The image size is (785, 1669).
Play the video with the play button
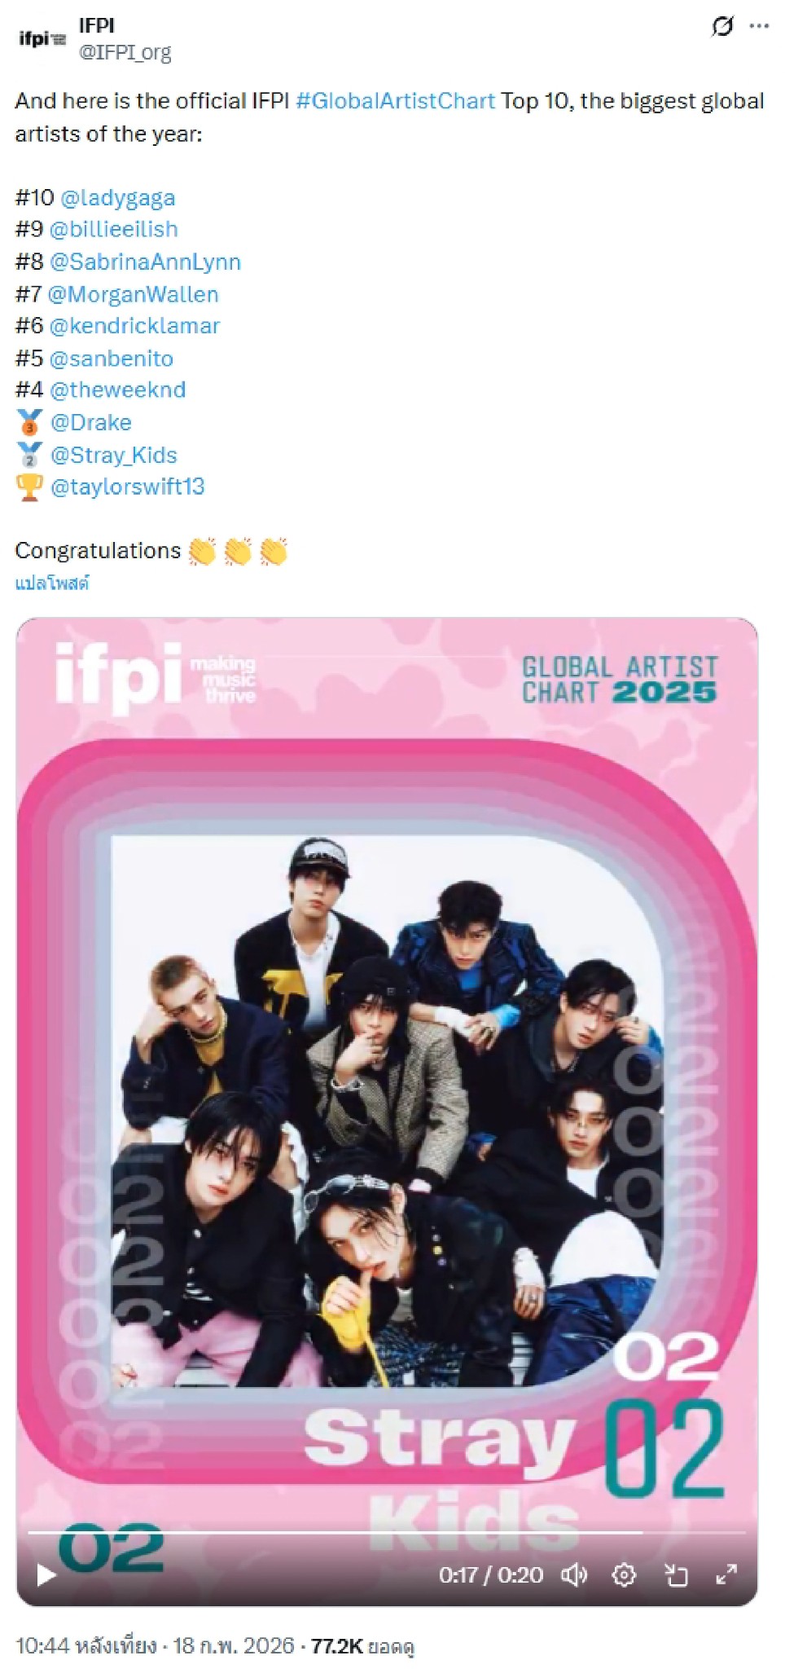point(46,1575)
